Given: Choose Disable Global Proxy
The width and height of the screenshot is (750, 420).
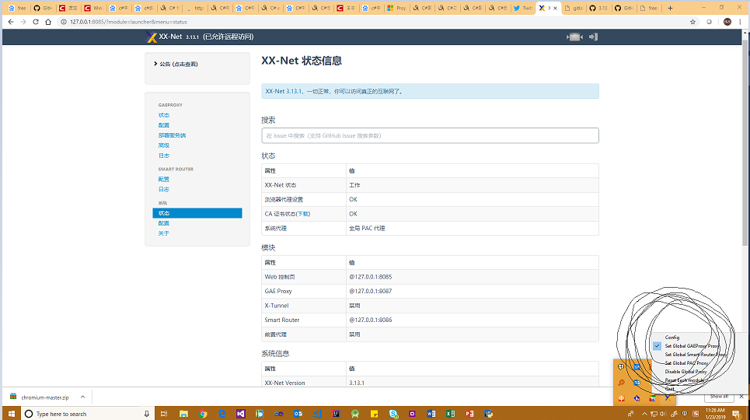Looking at the screenshot, I should click(x=685, y=372).
